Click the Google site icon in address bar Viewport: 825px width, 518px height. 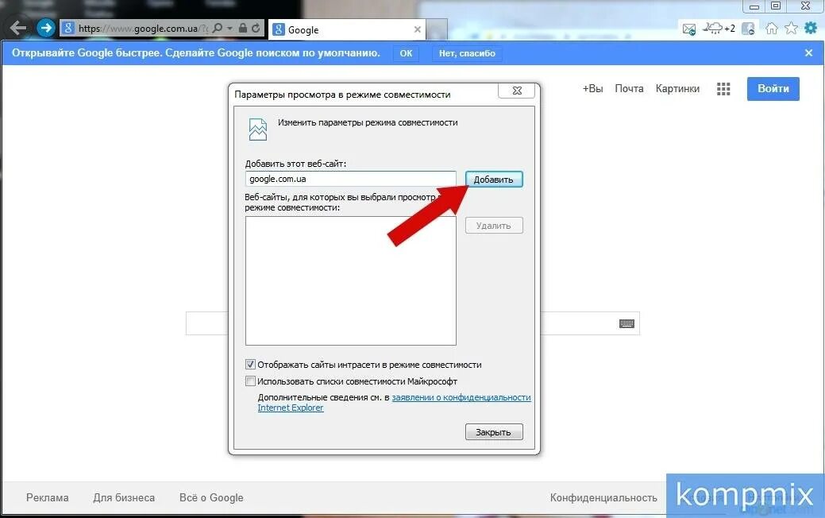point(67,28)
